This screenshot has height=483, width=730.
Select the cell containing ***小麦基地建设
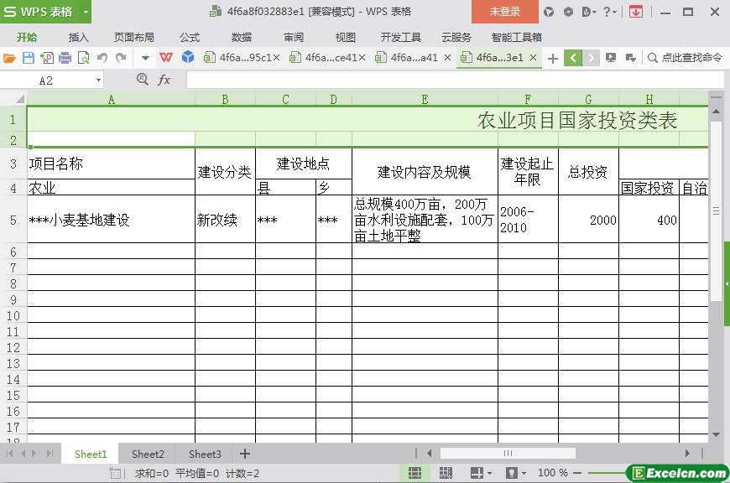[111, 220]
